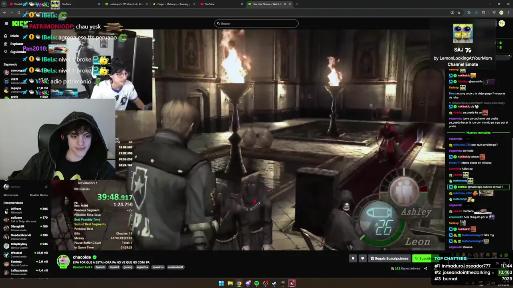Open recommended channel LaSapaaaaa
513x288 pixels.
pyautogui.click(x=25, y=272)
